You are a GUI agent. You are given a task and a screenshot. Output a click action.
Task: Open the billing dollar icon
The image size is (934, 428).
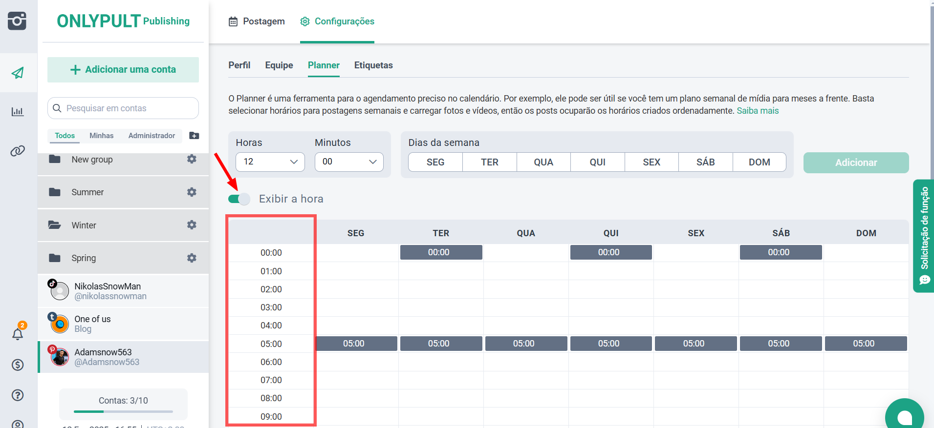(18, 365)
